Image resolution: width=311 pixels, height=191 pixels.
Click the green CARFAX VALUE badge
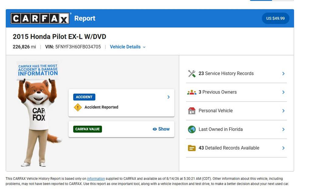point(87,129)
